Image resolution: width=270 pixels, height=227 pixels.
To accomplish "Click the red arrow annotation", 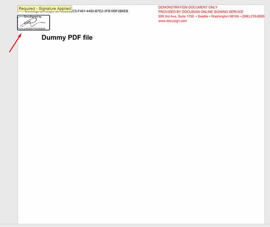I will [x=15, y=43].
